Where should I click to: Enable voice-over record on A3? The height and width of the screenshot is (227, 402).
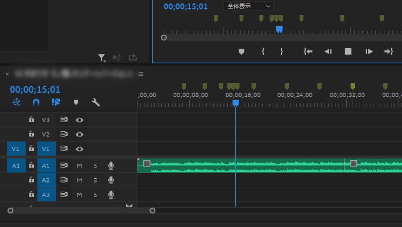pos(111,195)
